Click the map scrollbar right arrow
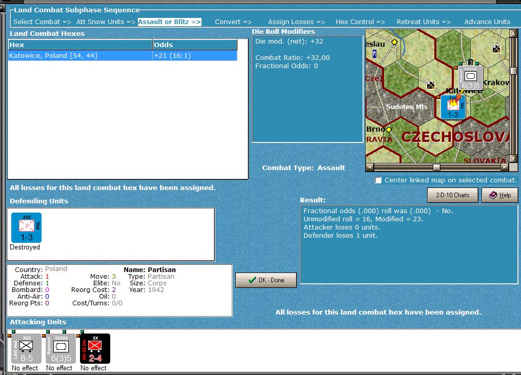521x375 pixels. tap(505, 167)
